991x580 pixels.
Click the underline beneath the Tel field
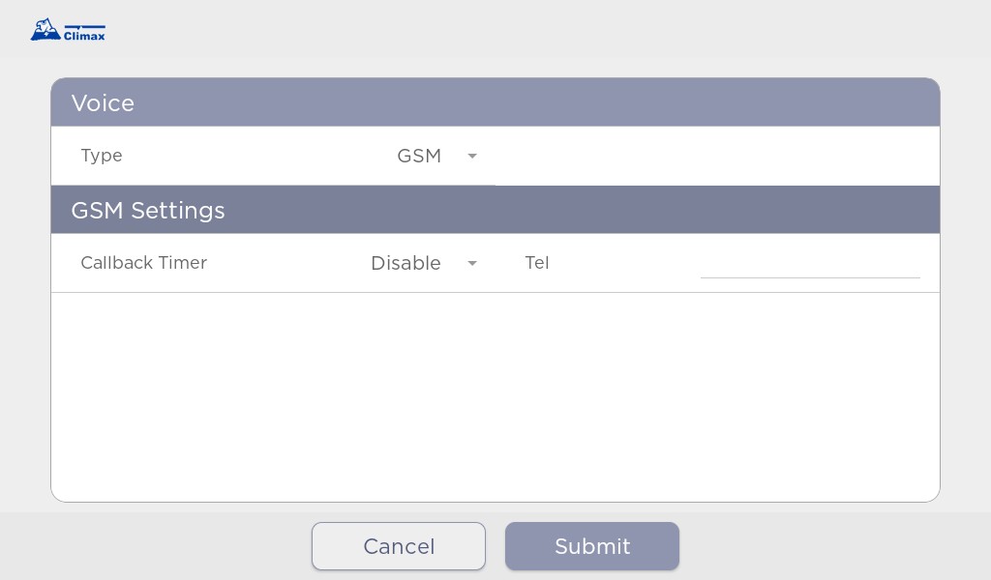(810, 277)
